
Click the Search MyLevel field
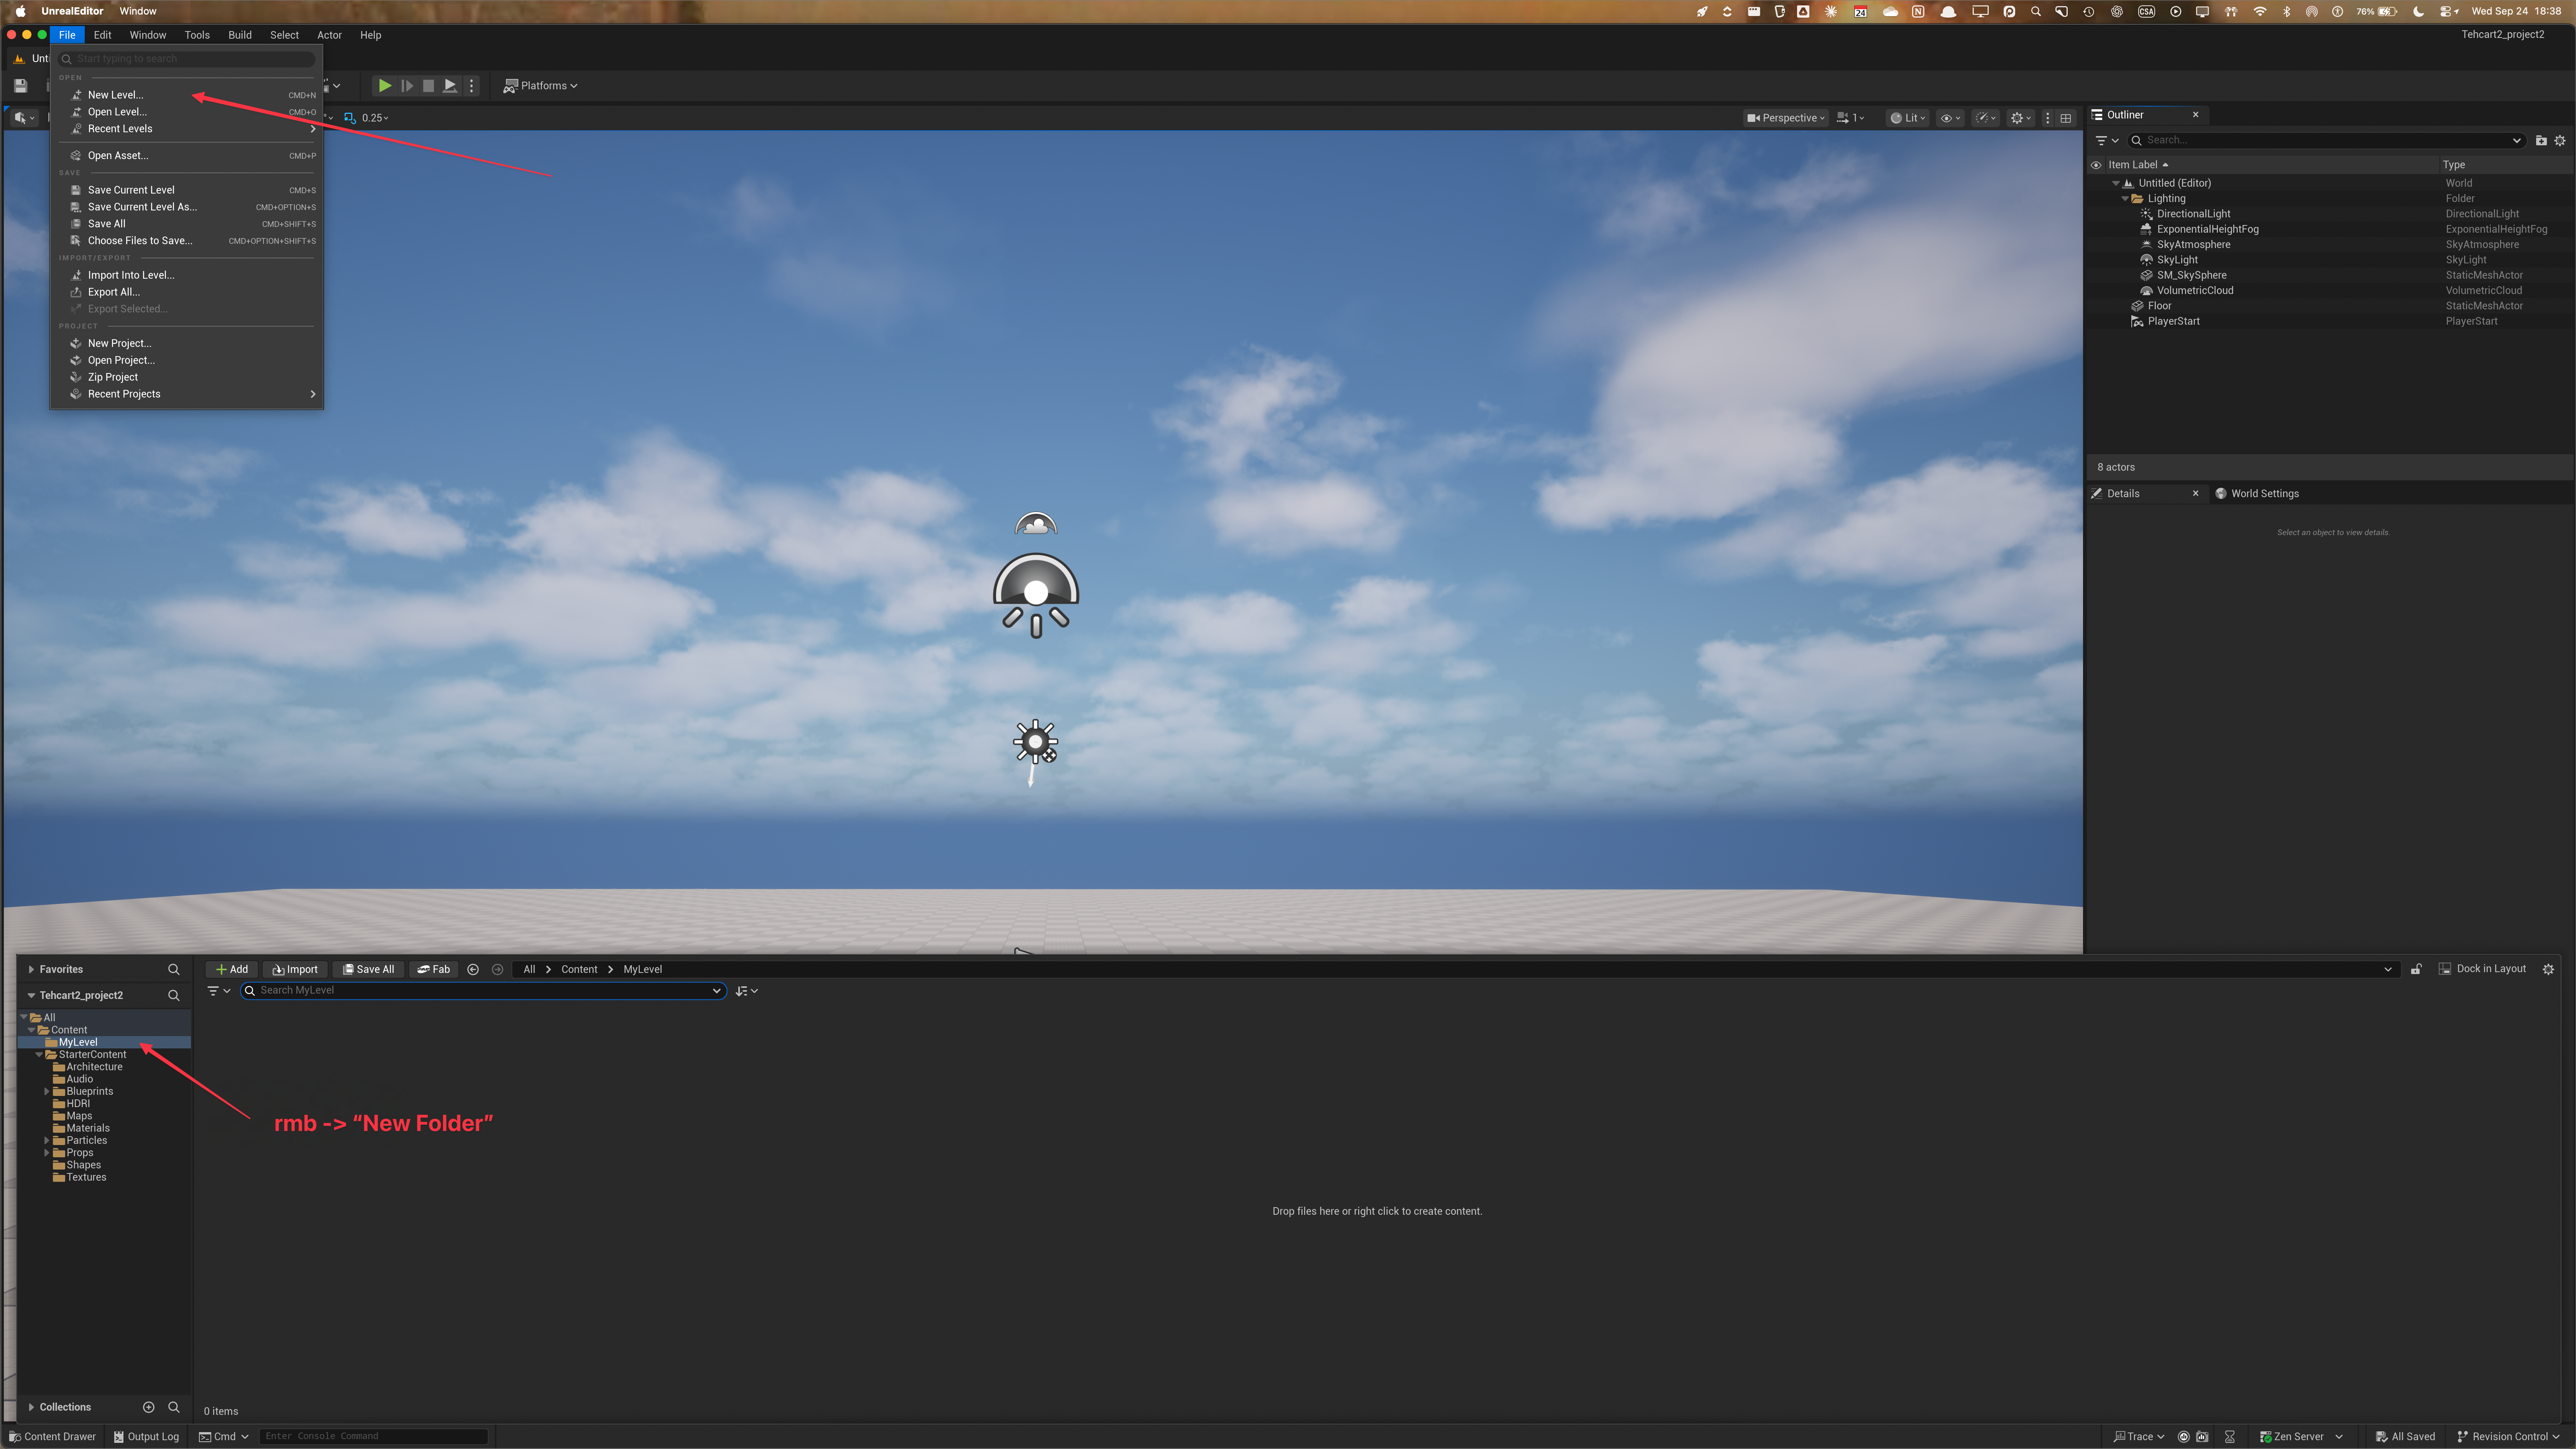pyautogui.click(x=484, y=991)
